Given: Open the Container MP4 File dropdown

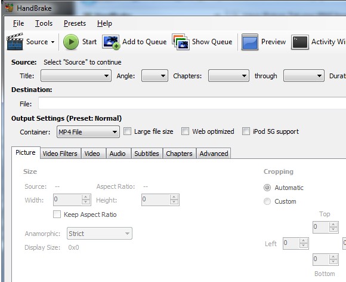Looking at the screenshot, I should pos(88,132).
